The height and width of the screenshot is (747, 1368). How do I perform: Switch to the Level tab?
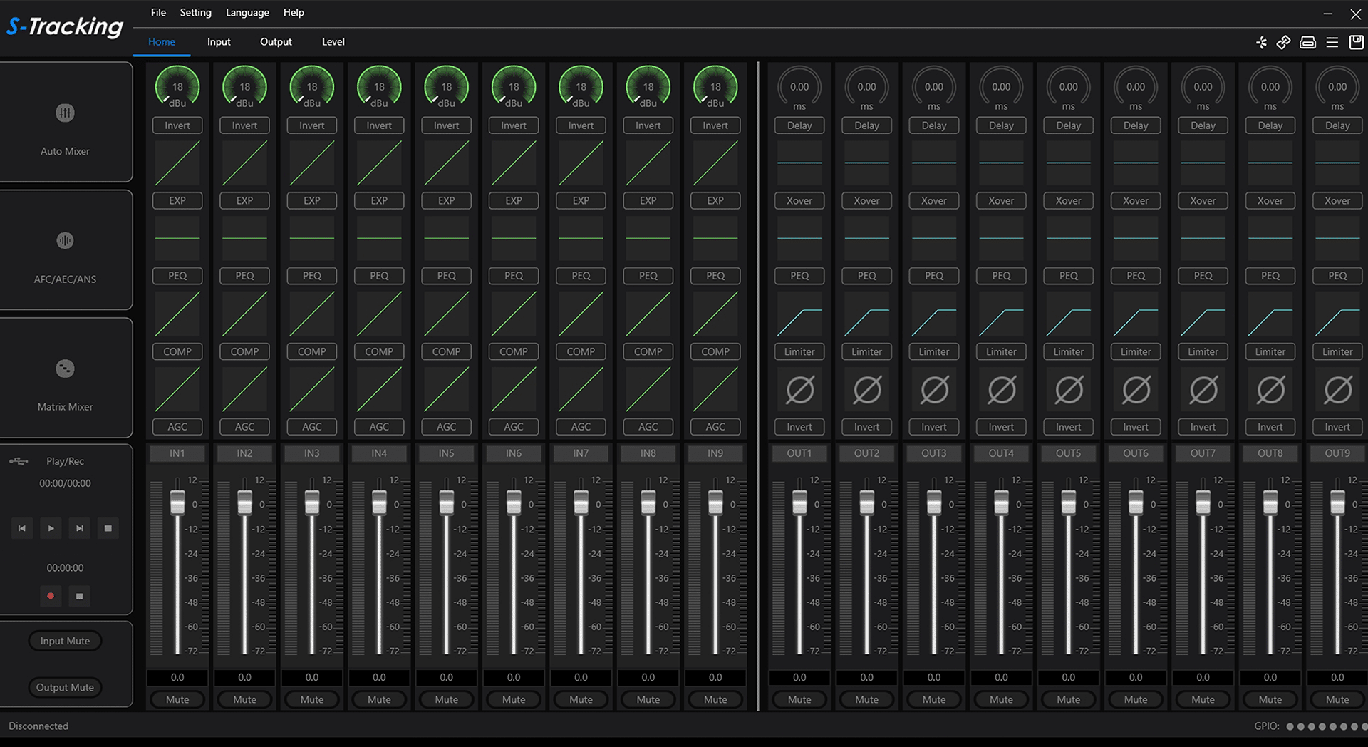333,42
